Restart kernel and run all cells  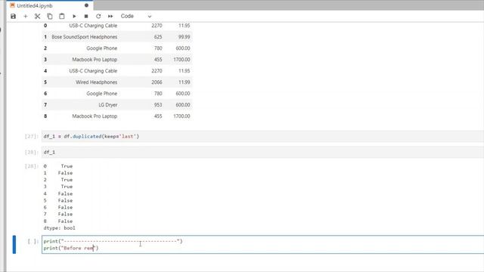pos(110,17)
